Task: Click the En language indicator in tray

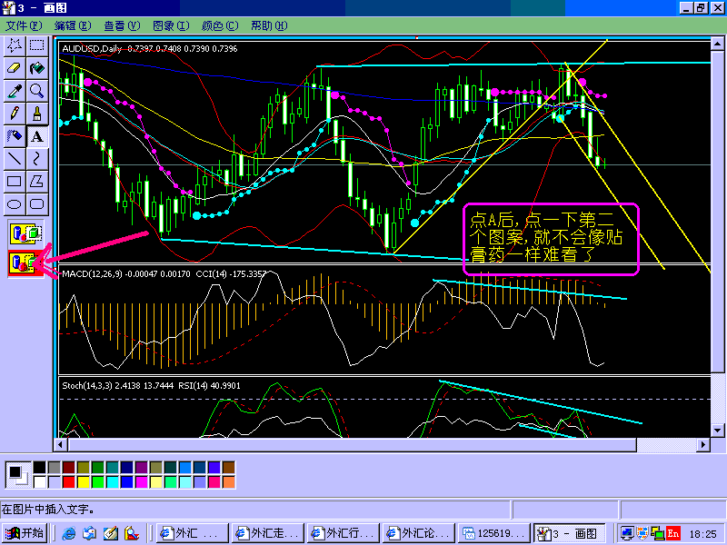Action: pos(673,533)
